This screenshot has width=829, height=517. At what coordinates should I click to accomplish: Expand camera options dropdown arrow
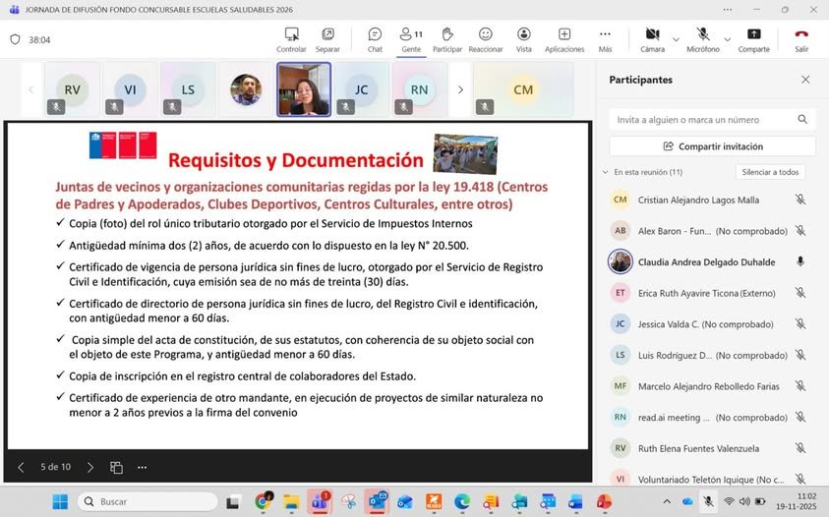pos(676,39)
